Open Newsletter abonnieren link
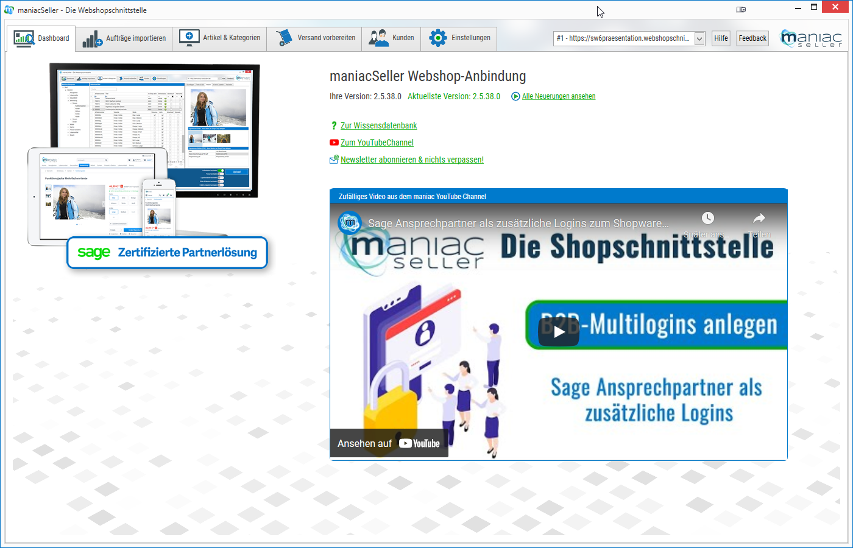This screenshot has height=548, width=853. pyautogui.click(x=412, y=160)
